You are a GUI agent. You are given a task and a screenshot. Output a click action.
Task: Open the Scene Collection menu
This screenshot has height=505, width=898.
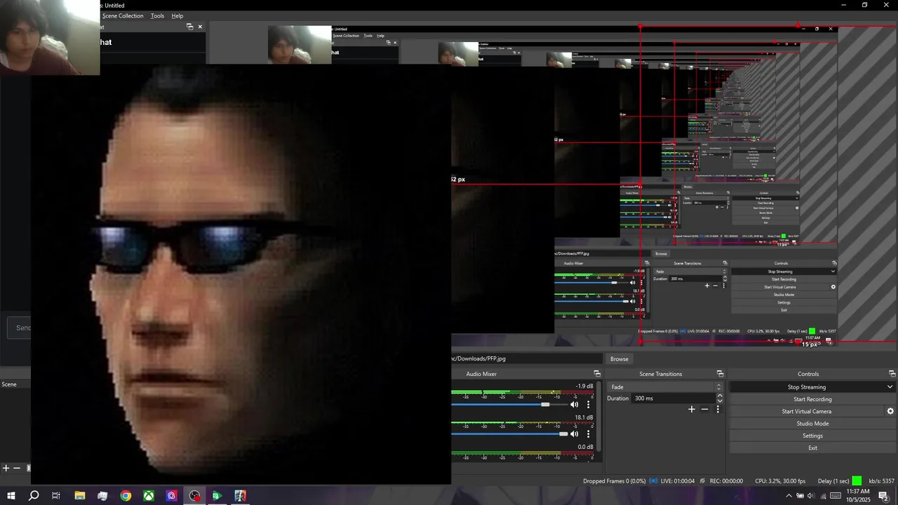(x=123, y=15)
